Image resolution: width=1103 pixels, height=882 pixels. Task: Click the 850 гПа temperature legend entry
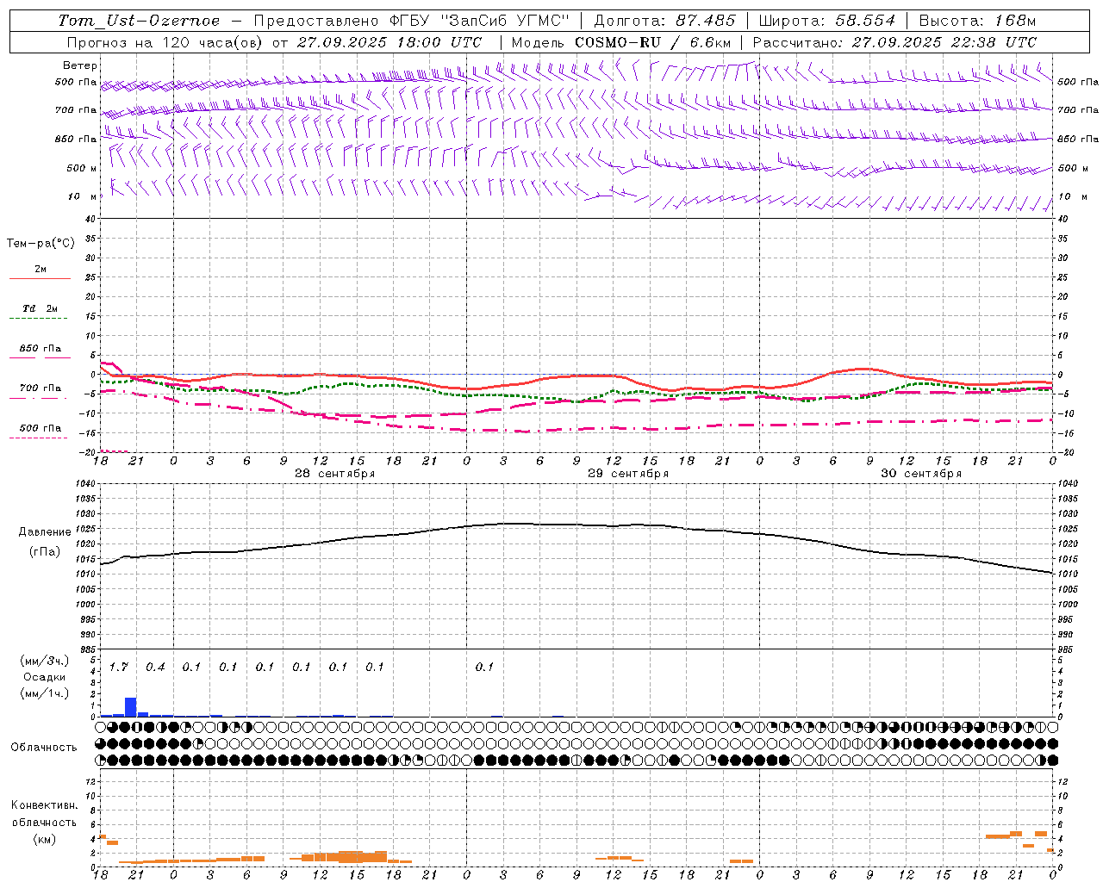pos(40,349)
